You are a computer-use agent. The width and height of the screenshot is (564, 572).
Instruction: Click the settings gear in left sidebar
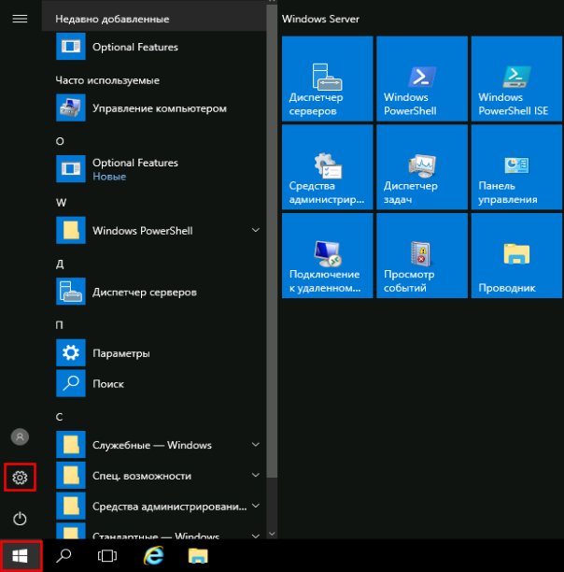[x=20, y=478]
